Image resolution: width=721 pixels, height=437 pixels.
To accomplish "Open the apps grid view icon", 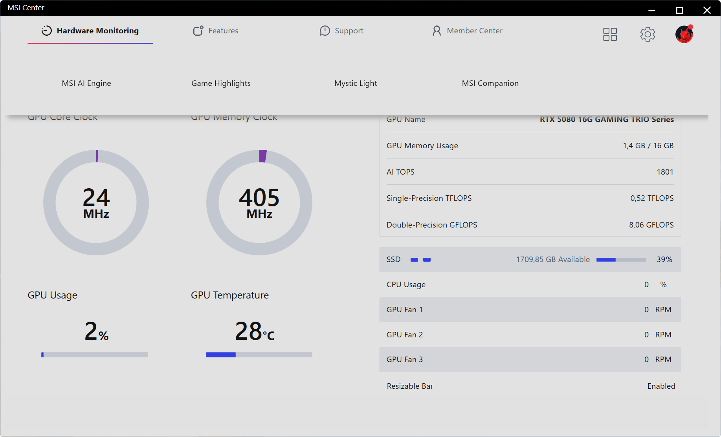I will click(x=610, y=34).
